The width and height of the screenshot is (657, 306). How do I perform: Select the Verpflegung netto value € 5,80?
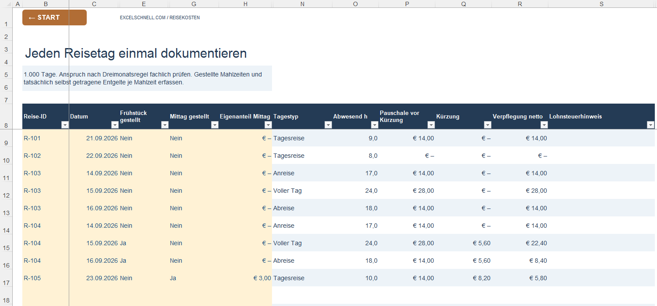pos(520,278)
